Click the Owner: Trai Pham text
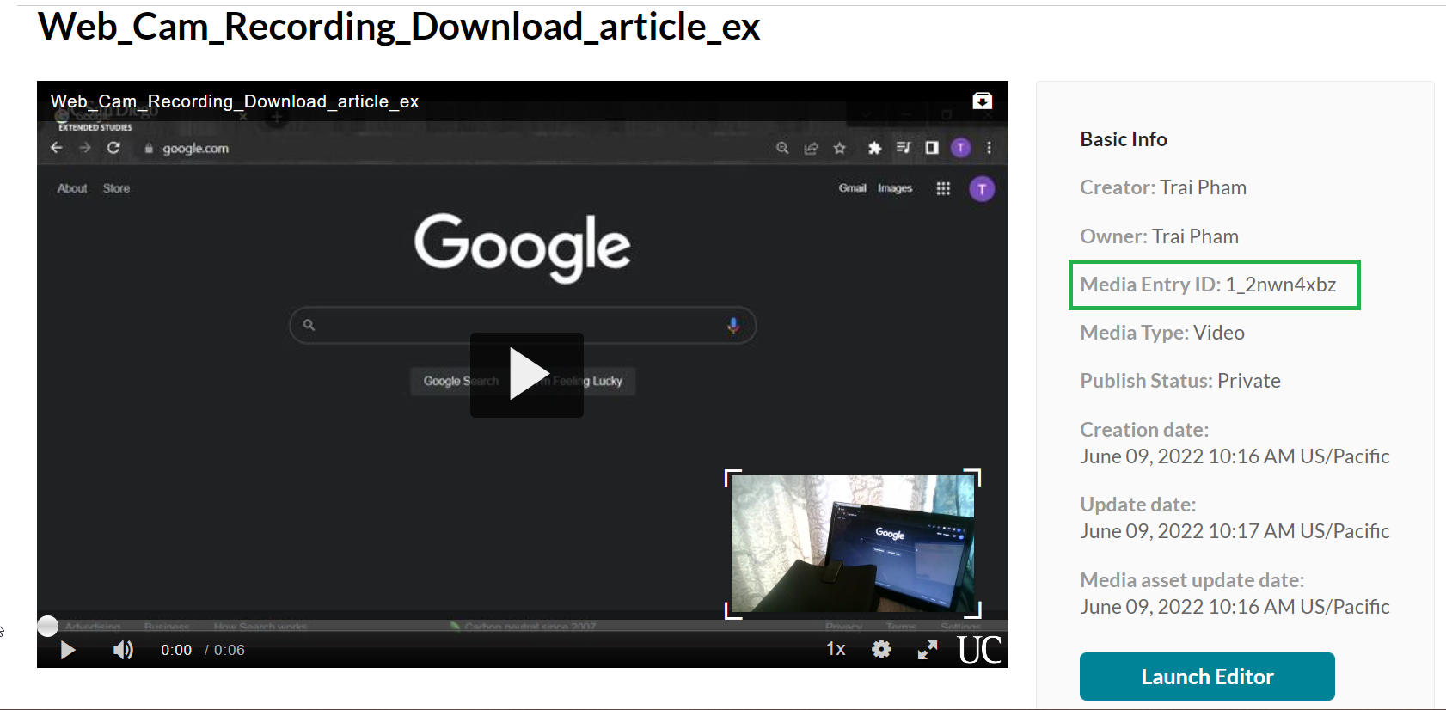This screenshot has width=1446, height=710. [1160, 236]
